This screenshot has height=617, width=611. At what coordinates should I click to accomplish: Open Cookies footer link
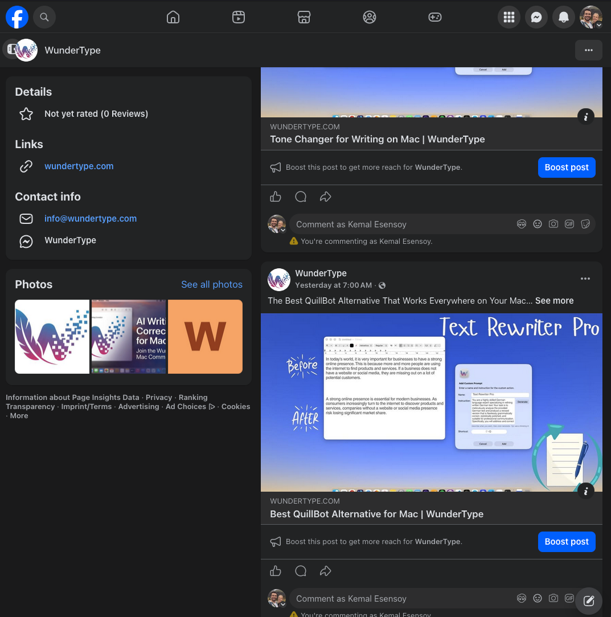click(x=236, y=406)
